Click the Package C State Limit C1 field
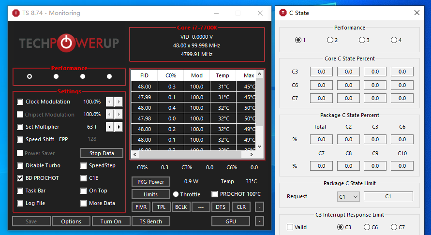The width and height of the screenshot is (431, 235). (x=388, y=196)
